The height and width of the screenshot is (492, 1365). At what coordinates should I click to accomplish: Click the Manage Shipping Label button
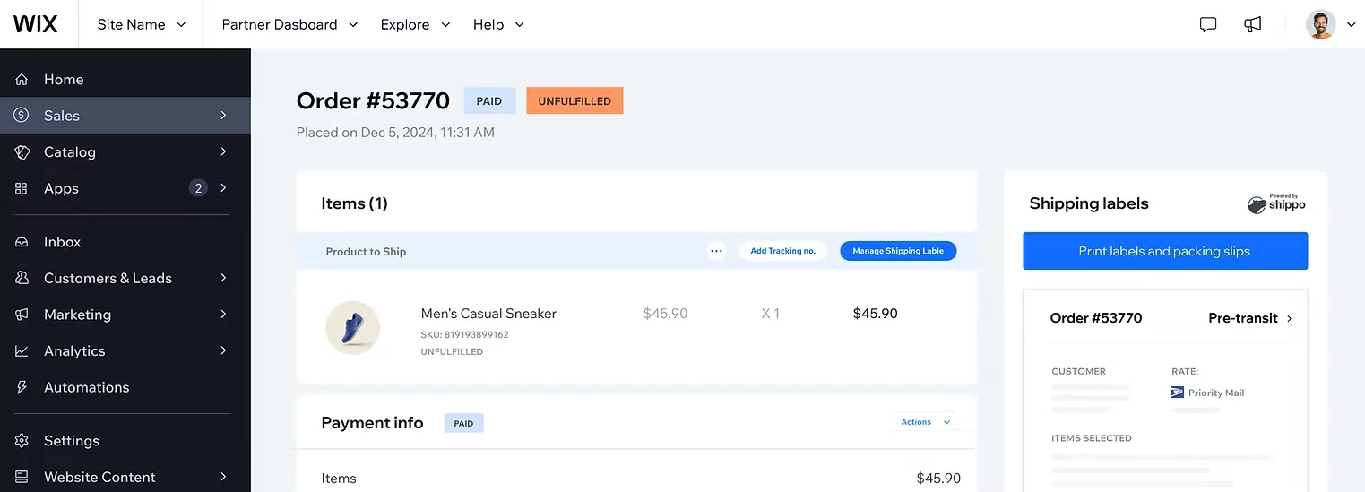pyautogui.click(x=898, y=251)
